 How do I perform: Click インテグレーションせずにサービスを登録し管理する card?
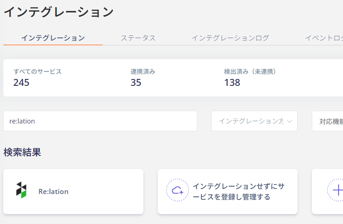(227, 191)
